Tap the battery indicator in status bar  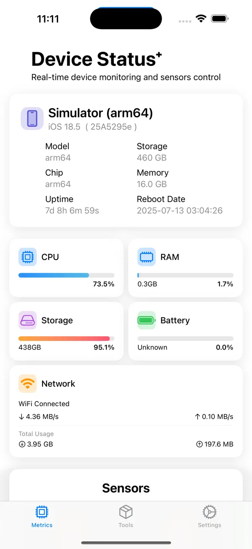(x=220, y=18)
